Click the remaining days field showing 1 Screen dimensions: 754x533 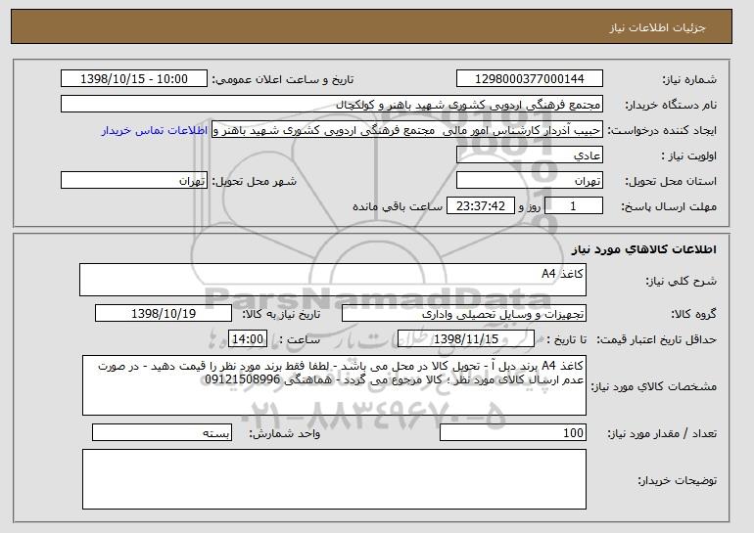[574, 206]
